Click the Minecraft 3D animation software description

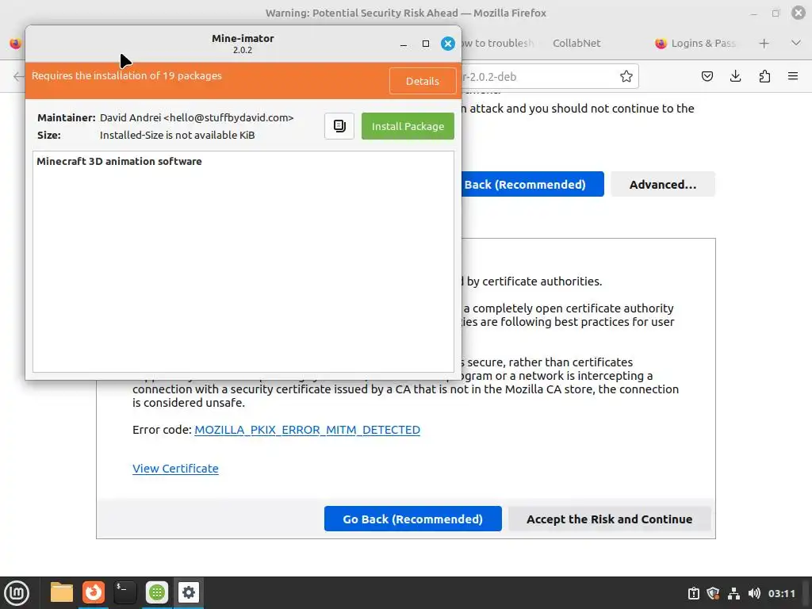pyautogui.click(x=119, y=161)
